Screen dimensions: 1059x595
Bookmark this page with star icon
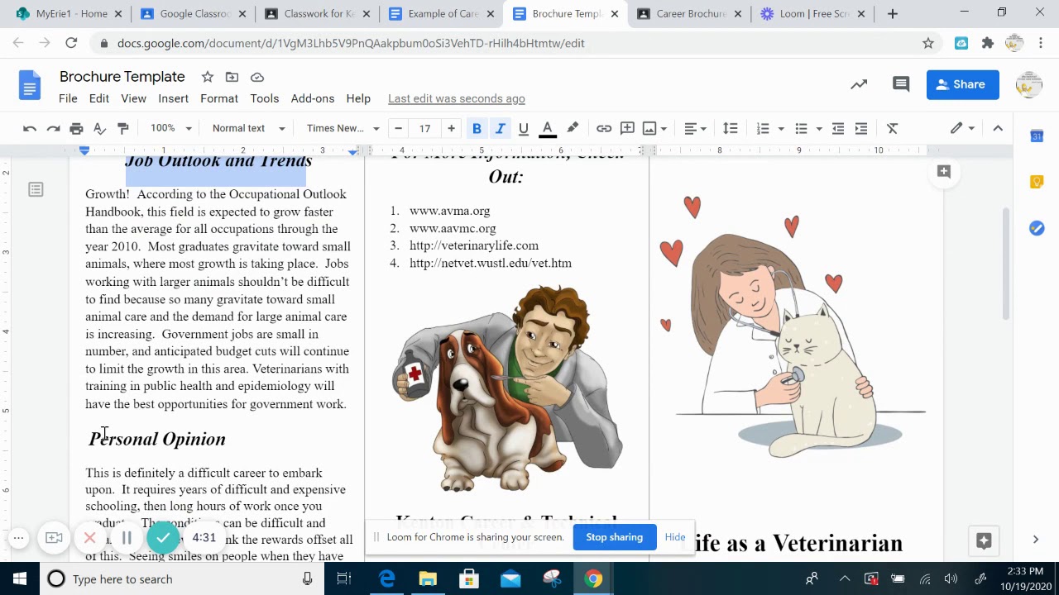(928, 43)
